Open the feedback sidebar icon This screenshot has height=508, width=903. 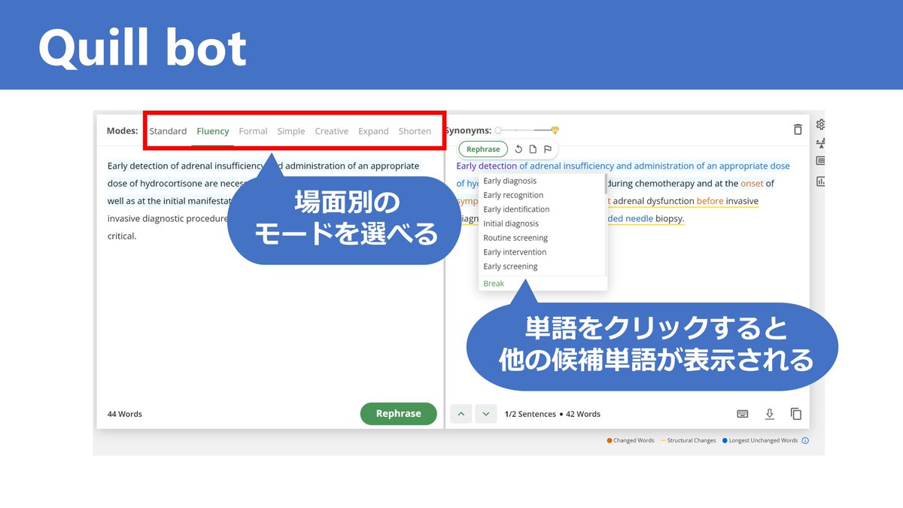(820, 161)
